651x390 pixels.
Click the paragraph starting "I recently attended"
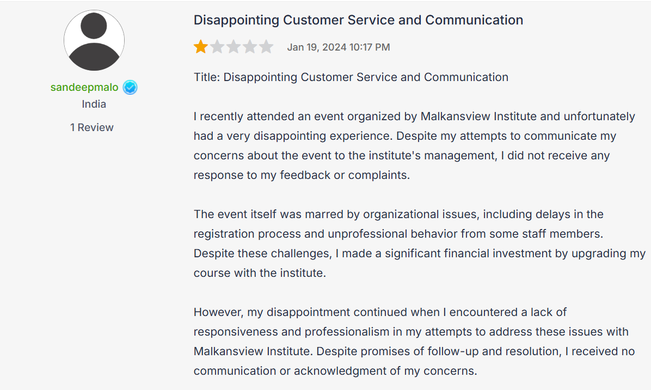point(414,146)
